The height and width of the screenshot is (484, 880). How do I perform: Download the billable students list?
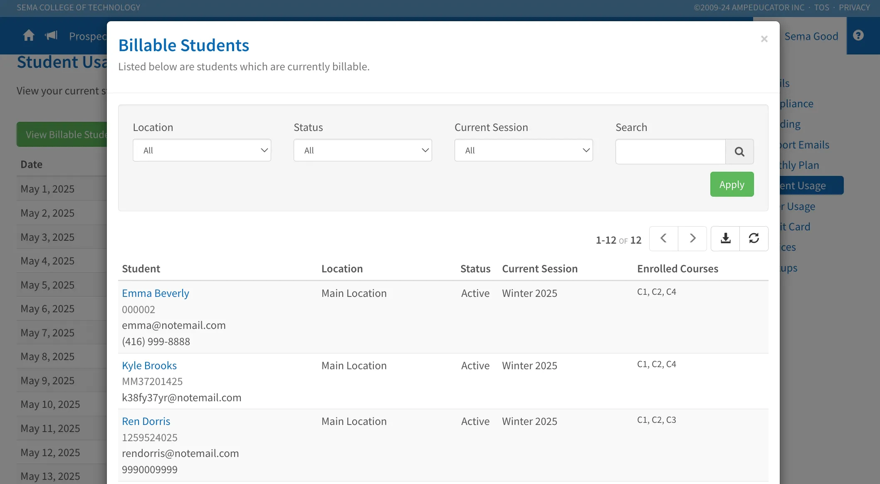tap(726, 238)
